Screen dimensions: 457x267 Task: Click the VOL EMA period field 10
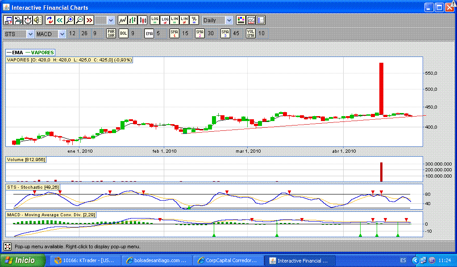click(262, 33)
